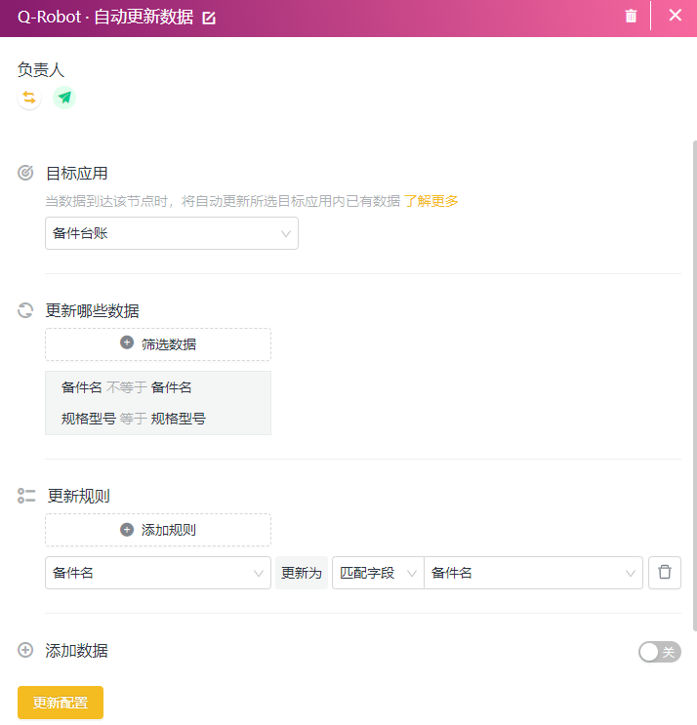Click the 更新哪些数据 heading
This screenshot has width=697, height=725.
93,310
